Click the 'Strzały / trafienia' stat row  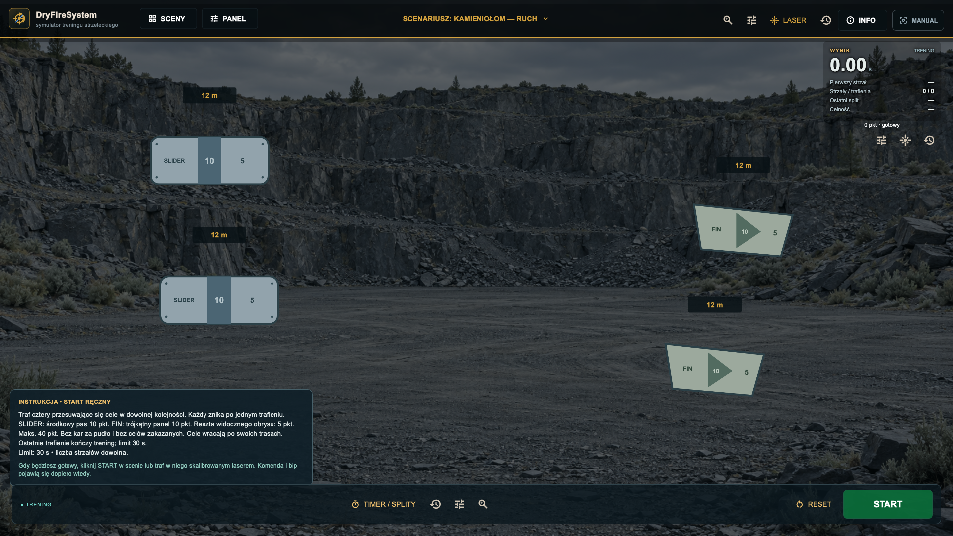pos(882,91)
